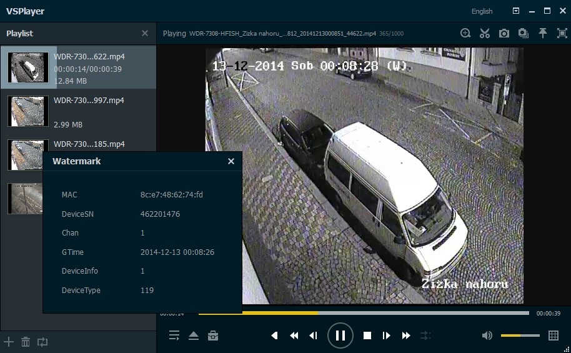The image size is (571, 353).
Task: Pause the video playback
Action: pyautogui.click(x=340, y=336)
